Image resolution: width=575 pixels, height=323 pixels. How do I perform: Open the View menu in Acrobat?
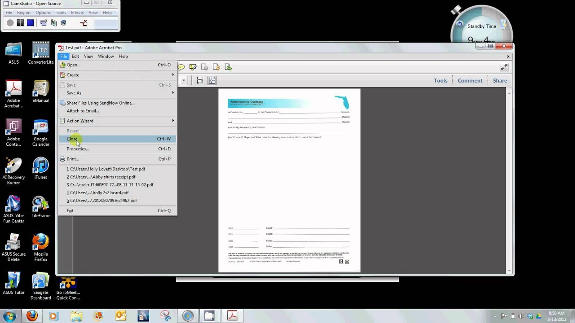click(x=88, y=57)
